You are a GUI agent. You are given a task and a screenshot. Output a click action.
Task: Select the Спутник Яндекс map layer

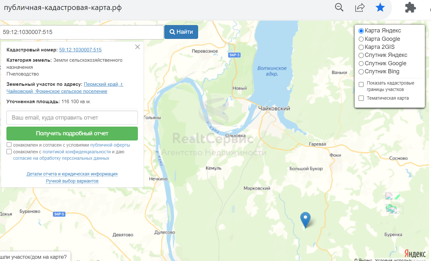pos(361,55)
